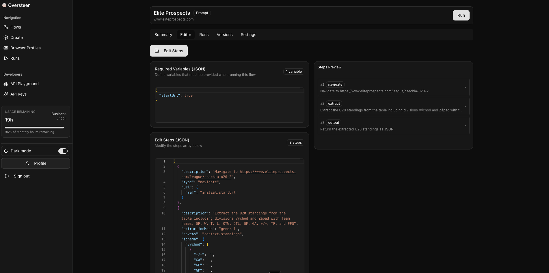
Task: Toggle Dark mode off
Action: click(x=63, y=151)
